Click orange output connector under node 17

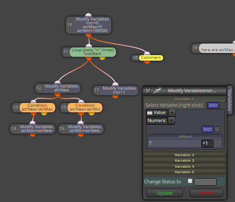tap(115, 97)
